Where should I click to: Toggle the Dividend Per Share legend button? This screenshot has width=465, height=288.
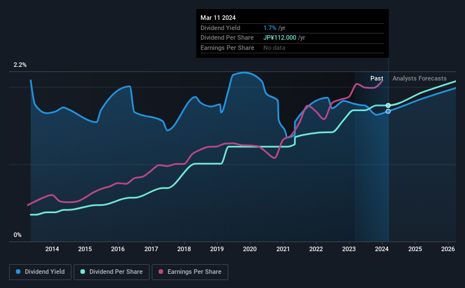coord(112,272)
